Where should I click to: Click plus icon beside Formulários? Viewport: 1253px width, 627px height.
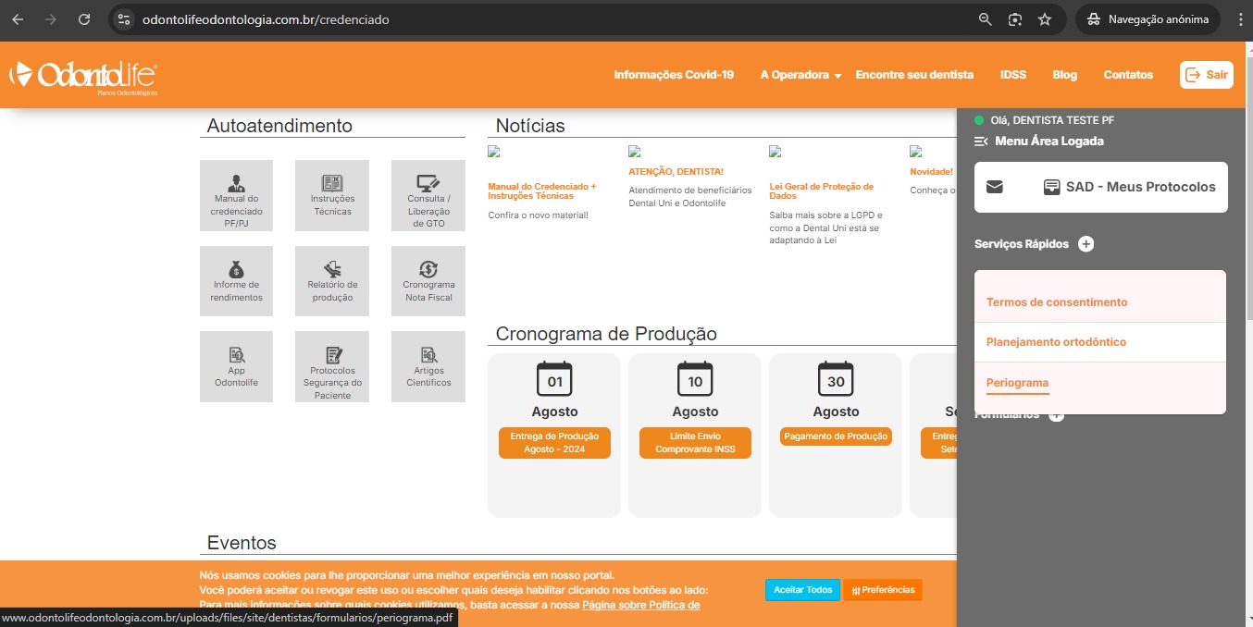[x=1057, y=415]
